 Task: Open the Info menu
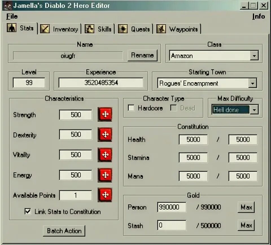(258, 16)
